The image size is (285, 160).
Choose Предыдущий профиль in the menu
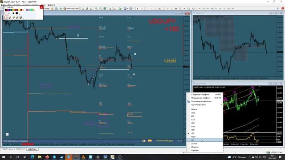tap(204, 98)
